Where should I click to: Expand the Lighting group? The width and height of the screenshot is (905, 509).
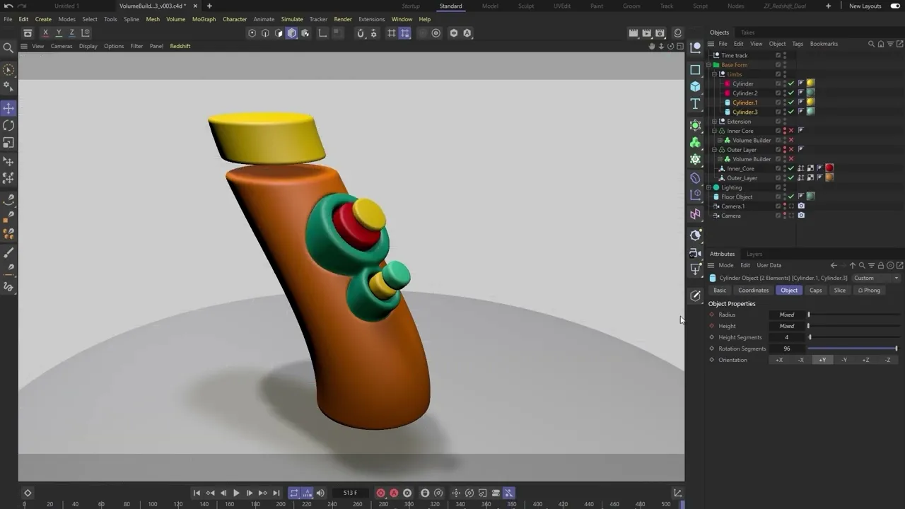click(x=708, y=187)
